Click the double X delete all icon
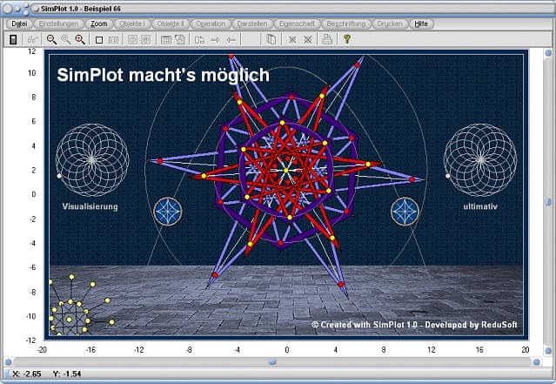The image size is (556, 384). 308,40
